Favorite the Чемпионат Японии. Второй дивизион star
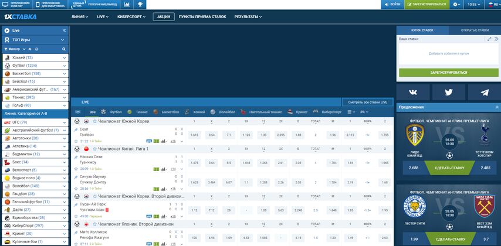Screen dimensions: 501x246 click(94, 224)
